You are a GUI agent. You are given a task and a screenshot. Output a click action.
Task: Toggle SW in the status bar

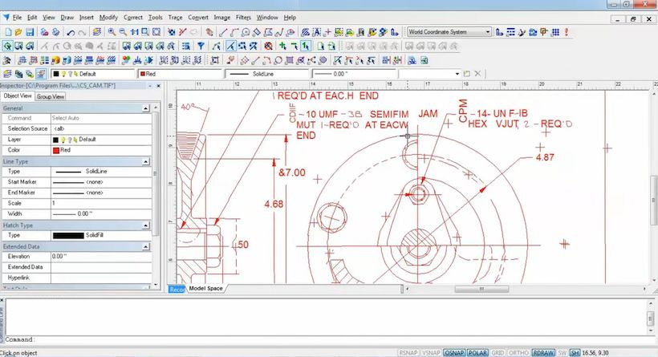563,353
